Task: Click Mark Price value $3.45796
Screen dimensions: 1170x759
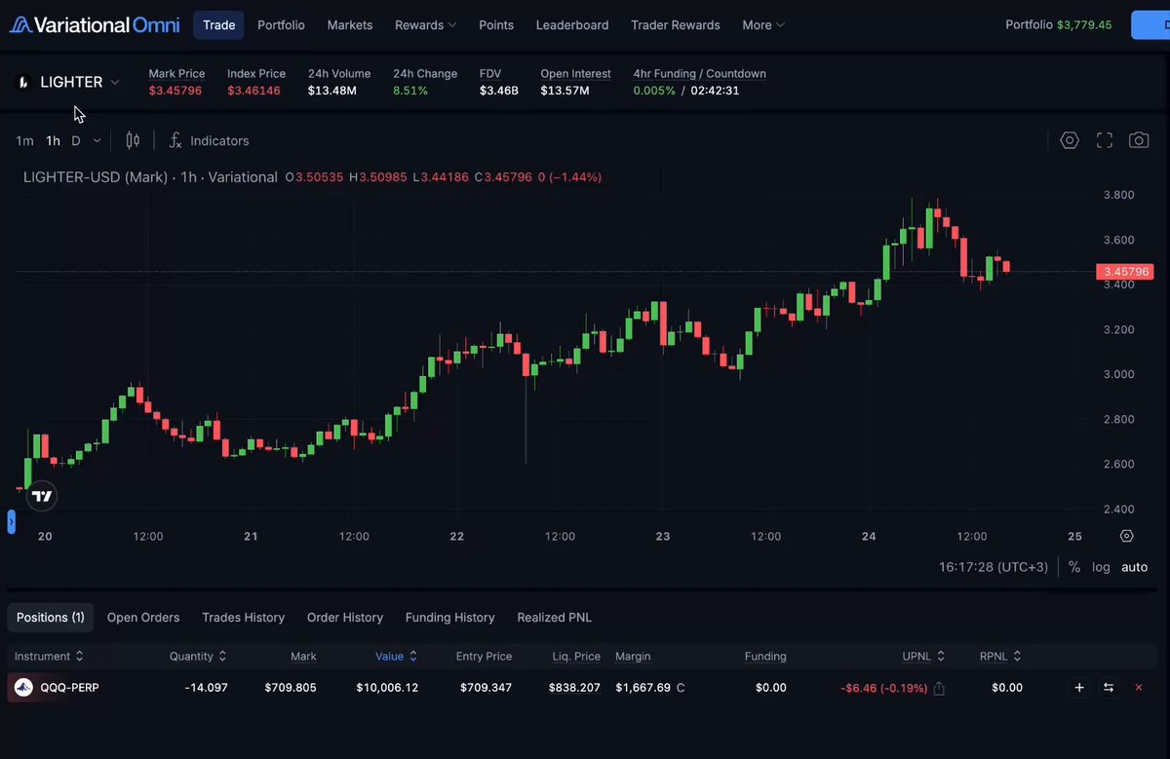Action: coord(175,91)
